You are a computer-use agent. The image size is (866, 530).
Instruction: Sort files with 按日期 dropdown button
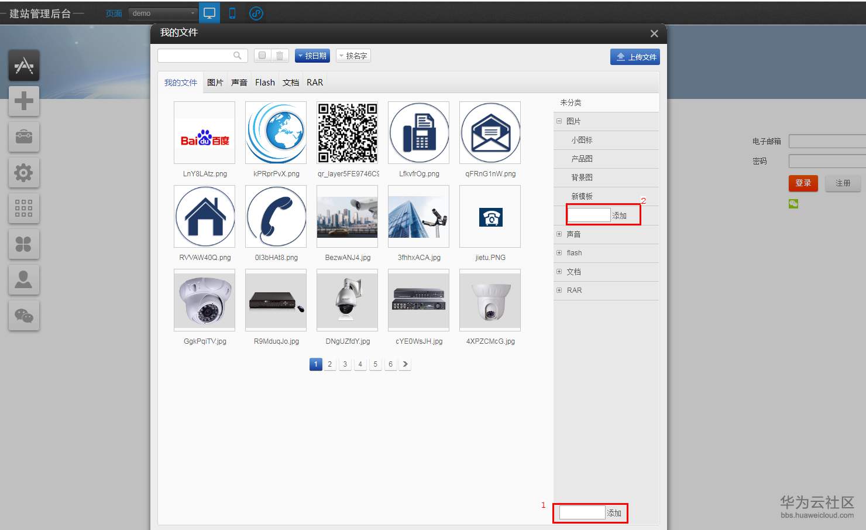point(312,56)
